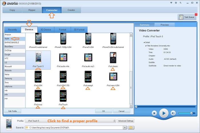200x133 pixels.
Task: Open the Save to path dropdown
Action: click(125, 128)
